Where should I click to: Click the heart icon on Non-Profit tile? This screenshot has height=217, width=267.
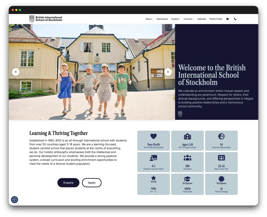tap(154, 136)
